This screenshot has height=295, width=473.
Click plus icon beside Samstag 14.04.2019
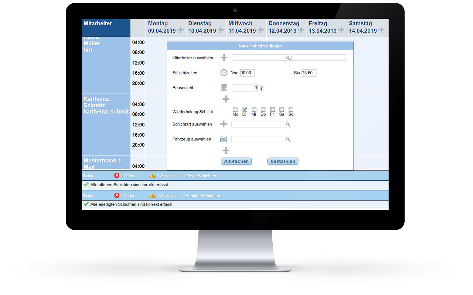pos(381,30)
